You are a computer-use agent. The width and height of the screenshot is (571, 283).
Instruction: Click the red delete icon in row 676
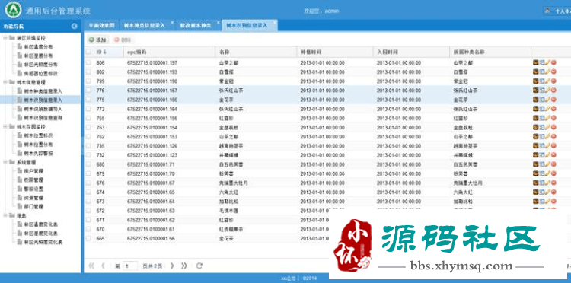[553, 183]
